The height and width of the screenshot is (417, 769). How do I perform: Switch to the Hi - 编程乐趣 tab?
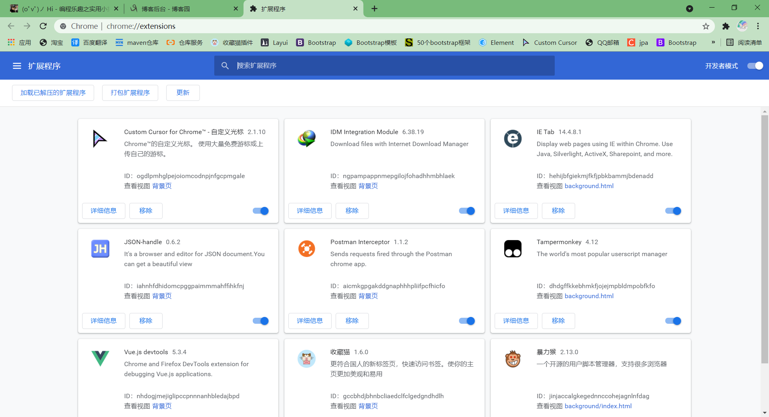tap(64, 9)
